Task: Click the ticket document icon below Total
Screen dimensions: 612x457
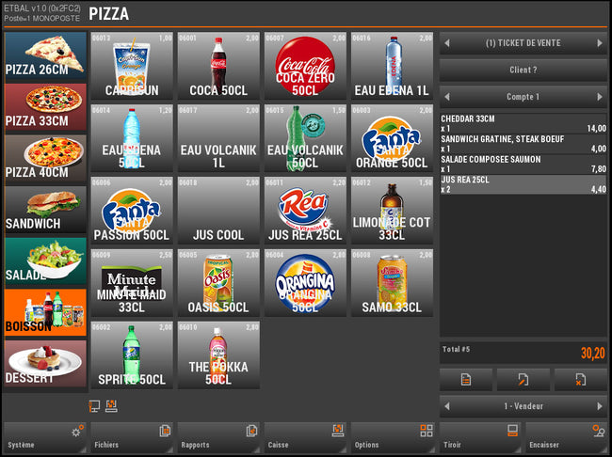Action: coord(466,379)
